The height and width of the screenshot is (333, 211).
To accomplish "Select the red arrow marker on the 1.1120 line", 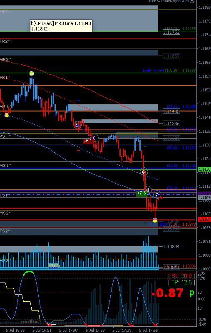I will coord(144,172).
